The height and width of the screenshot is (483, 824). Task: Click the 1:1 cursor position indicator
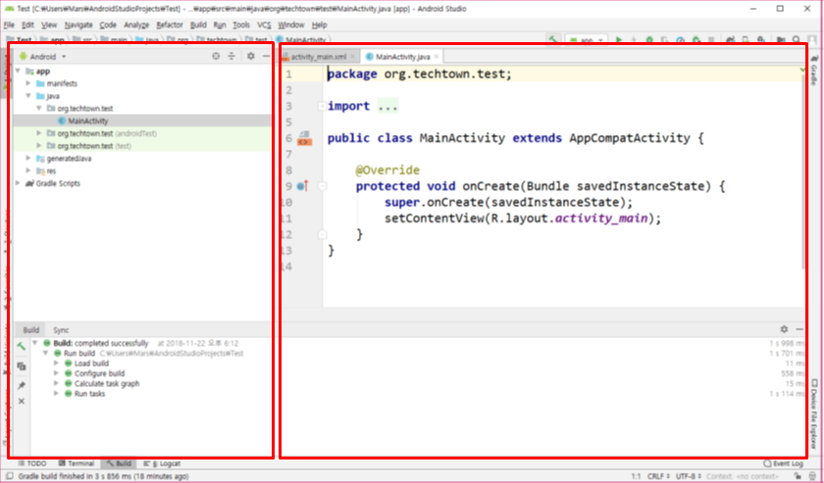coord(636,476)
